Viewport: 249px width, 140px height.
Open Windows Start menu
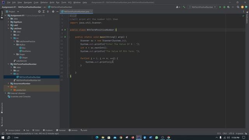coord(3,137)
